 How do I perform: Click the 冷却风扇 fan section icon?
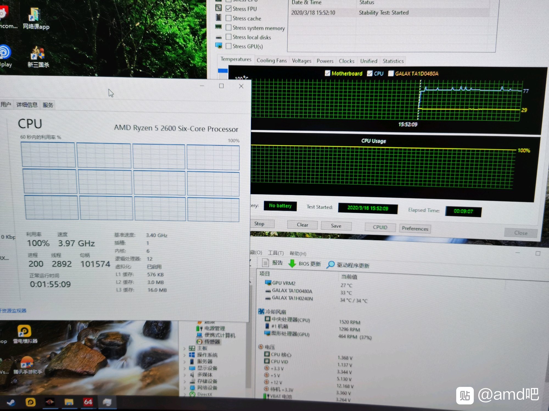pos(261,311)
